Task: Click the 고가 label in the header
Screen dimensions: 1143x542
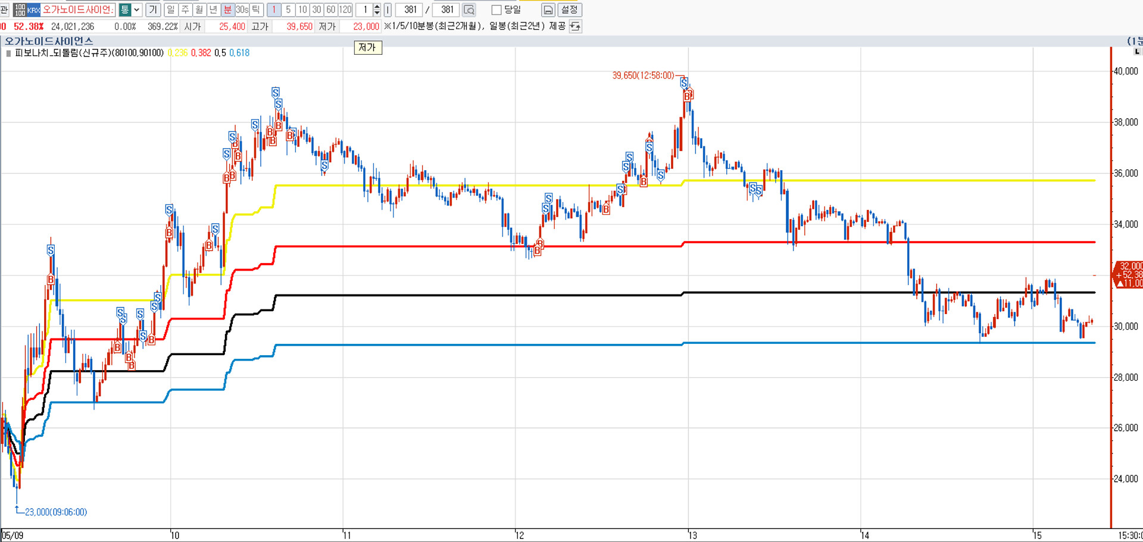Action: [x=260, y=26]
